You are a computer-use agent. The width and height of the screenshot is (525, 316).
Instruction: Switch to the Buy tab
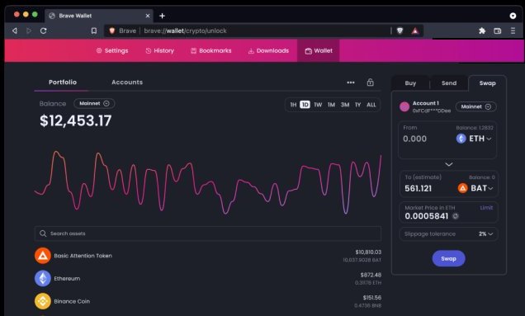(410, 83)
